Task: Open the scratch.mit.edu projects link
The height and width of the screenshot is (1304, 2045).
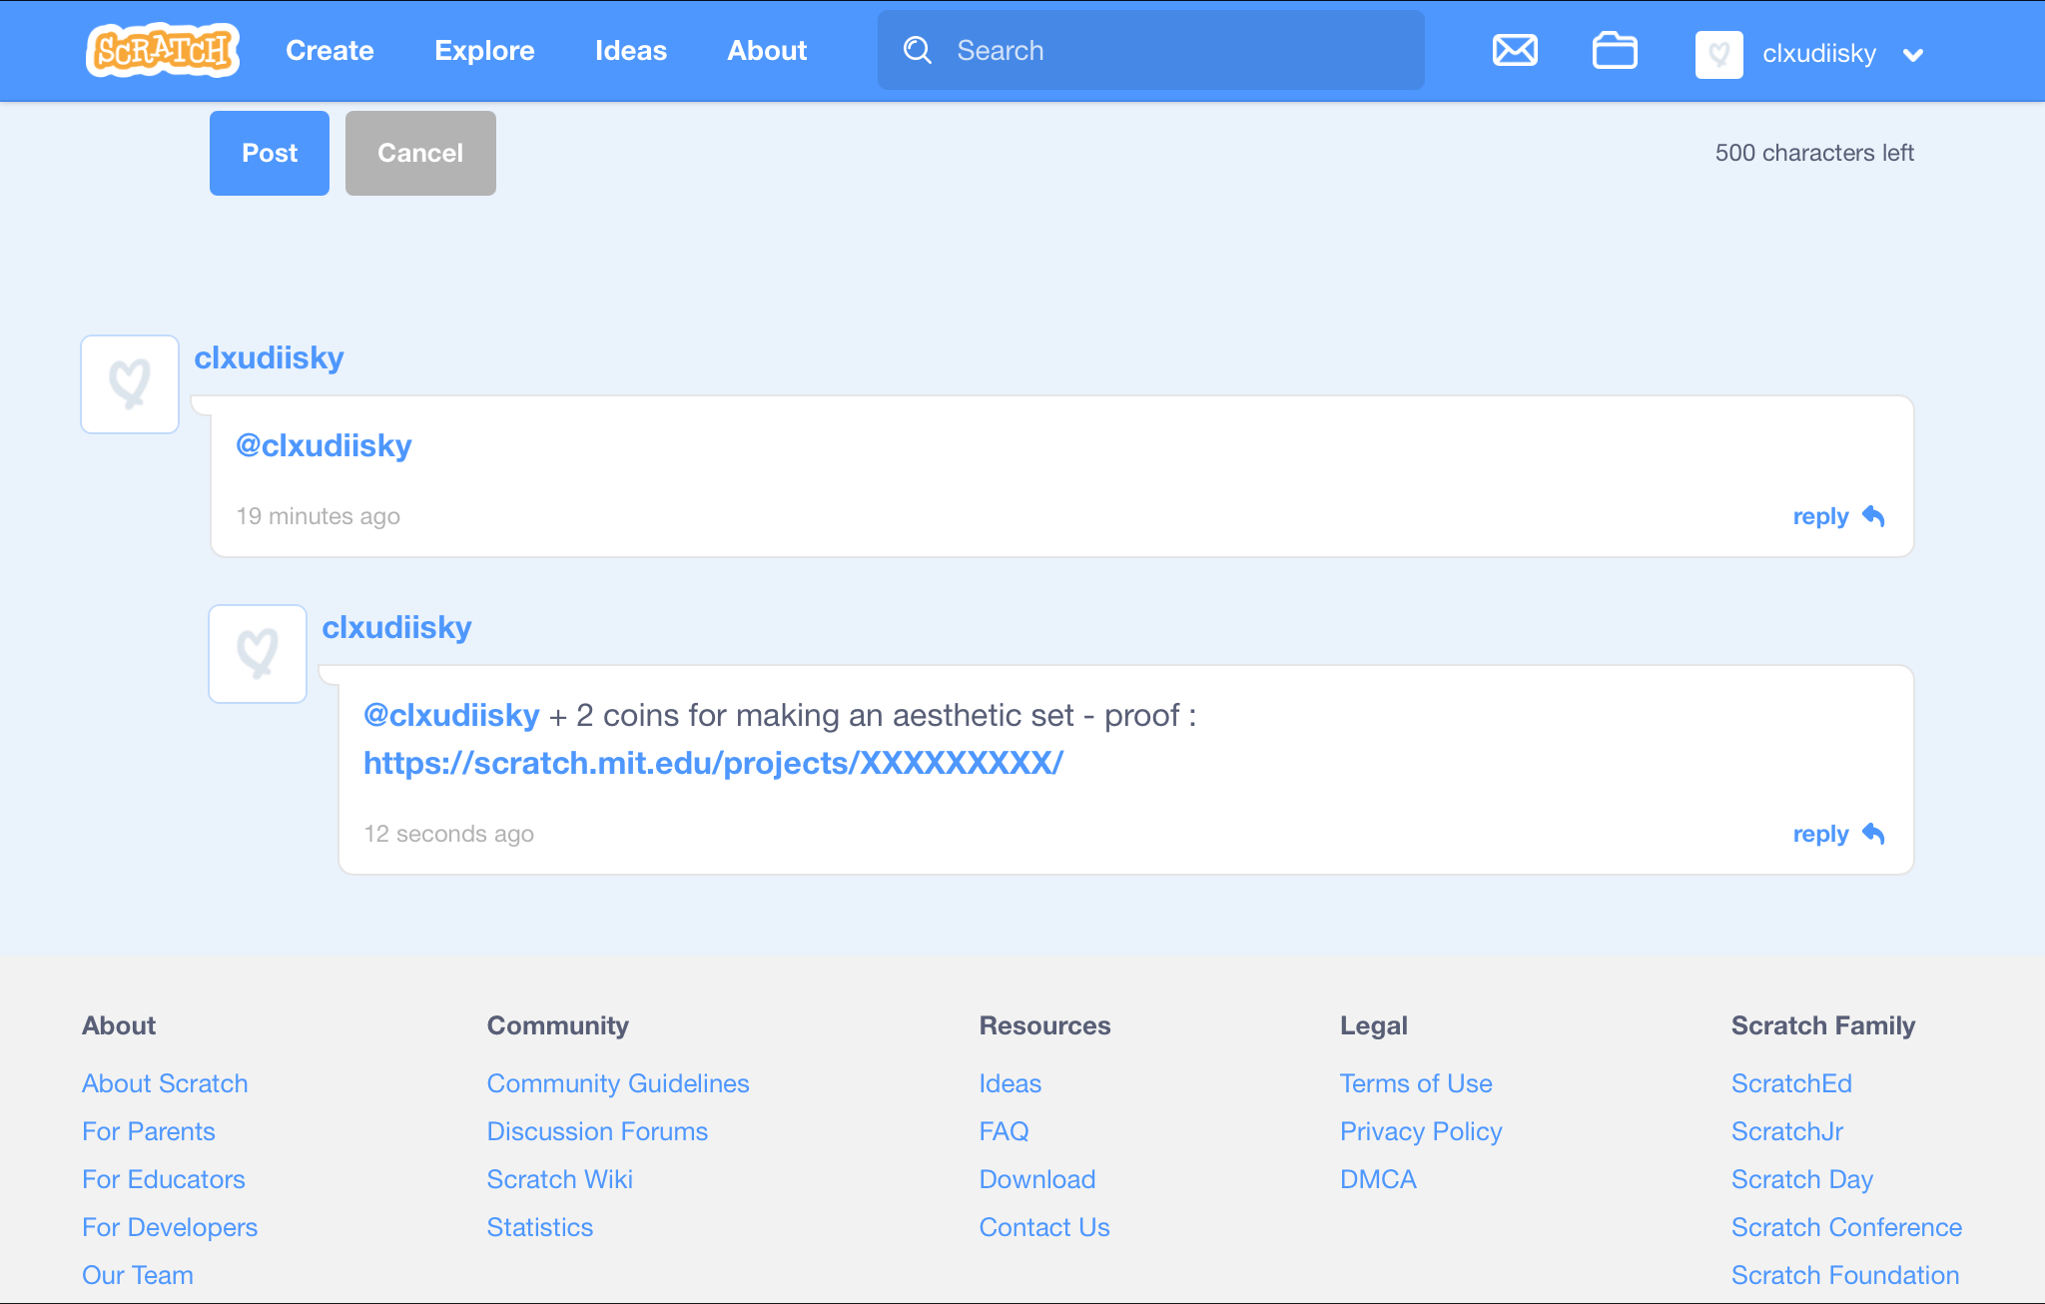Action: [x=713, y=763]
